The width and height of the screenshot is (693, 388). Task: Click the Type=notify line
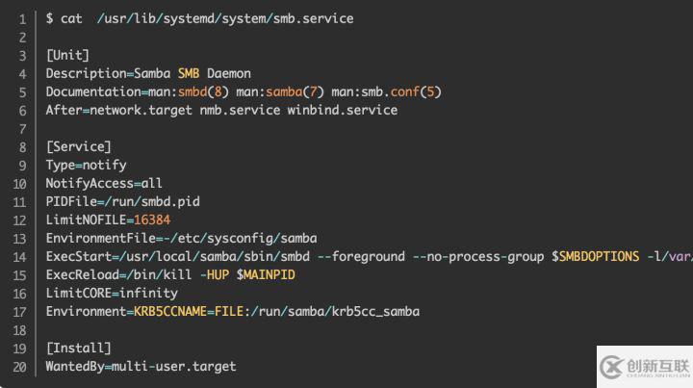87,166
